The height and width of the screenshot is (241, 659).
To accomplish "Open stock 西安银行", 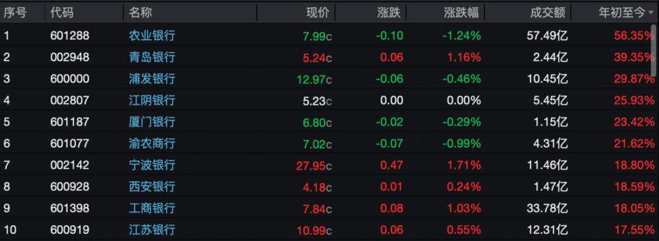I will (152, 187).
